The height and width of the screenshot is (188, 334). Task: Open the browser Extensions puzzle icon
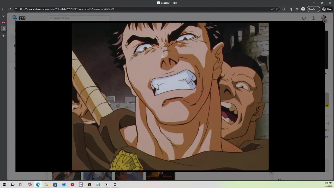284,9
